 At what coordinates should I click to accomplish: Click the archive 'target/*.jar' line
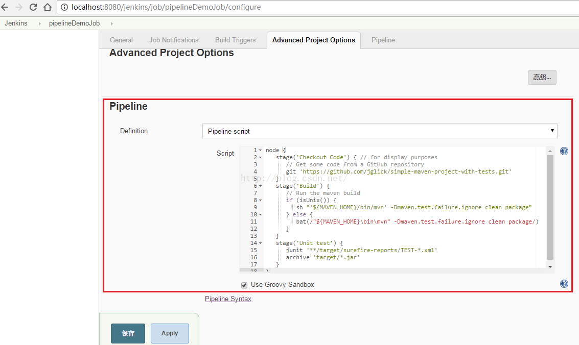coord(323,257)
